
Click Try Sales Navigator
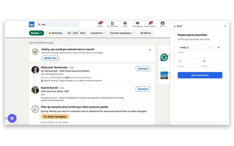pos(55,117)
